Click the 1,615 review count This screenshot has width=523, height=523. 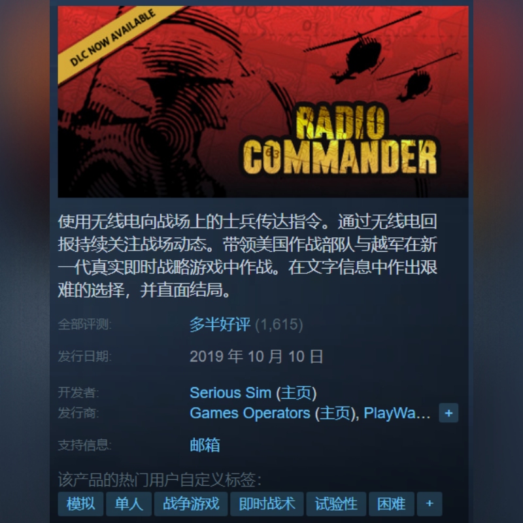(x=279, y=324)
